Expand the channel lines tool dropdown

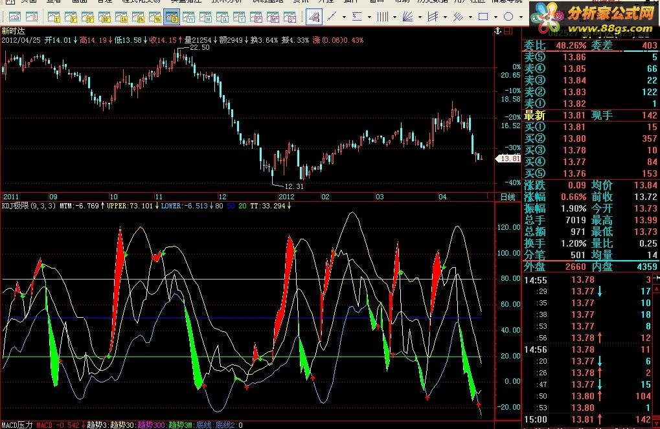click(445, 17)
